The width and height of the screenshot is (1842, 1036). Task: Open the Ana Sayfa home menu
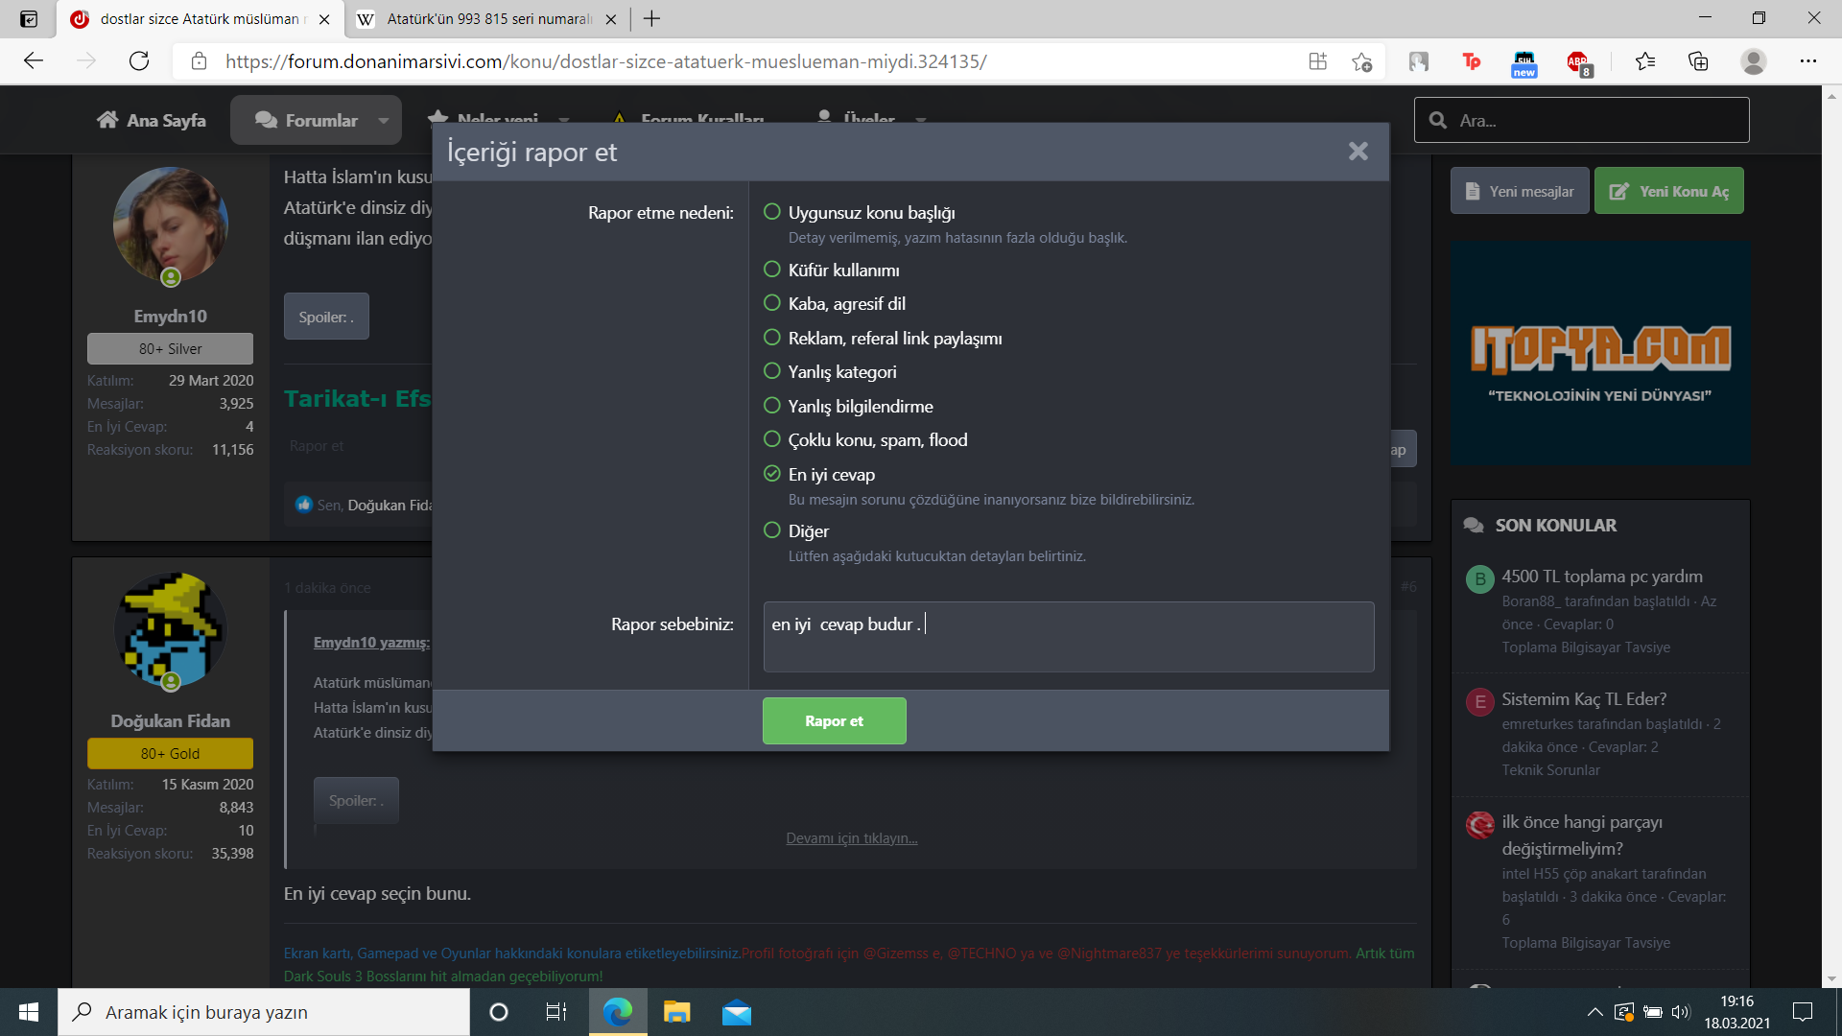tap(152, 121)
